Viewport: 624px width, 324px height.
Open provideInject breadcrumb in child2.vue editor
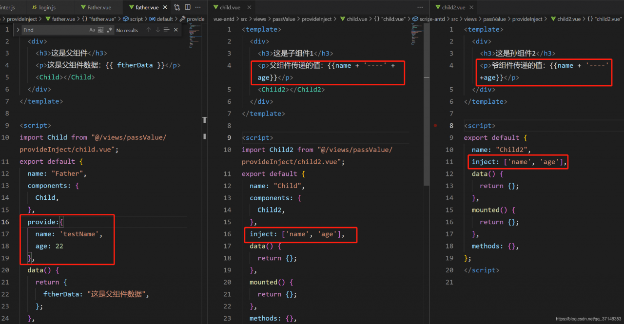527,19
